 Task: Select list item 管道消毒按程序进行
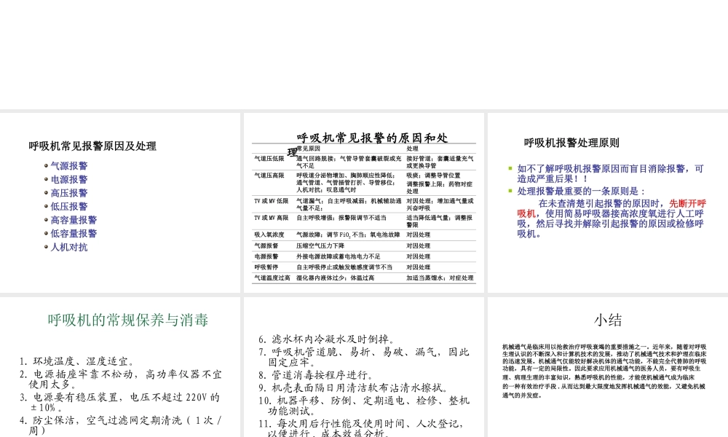click(x=316, y=376)
